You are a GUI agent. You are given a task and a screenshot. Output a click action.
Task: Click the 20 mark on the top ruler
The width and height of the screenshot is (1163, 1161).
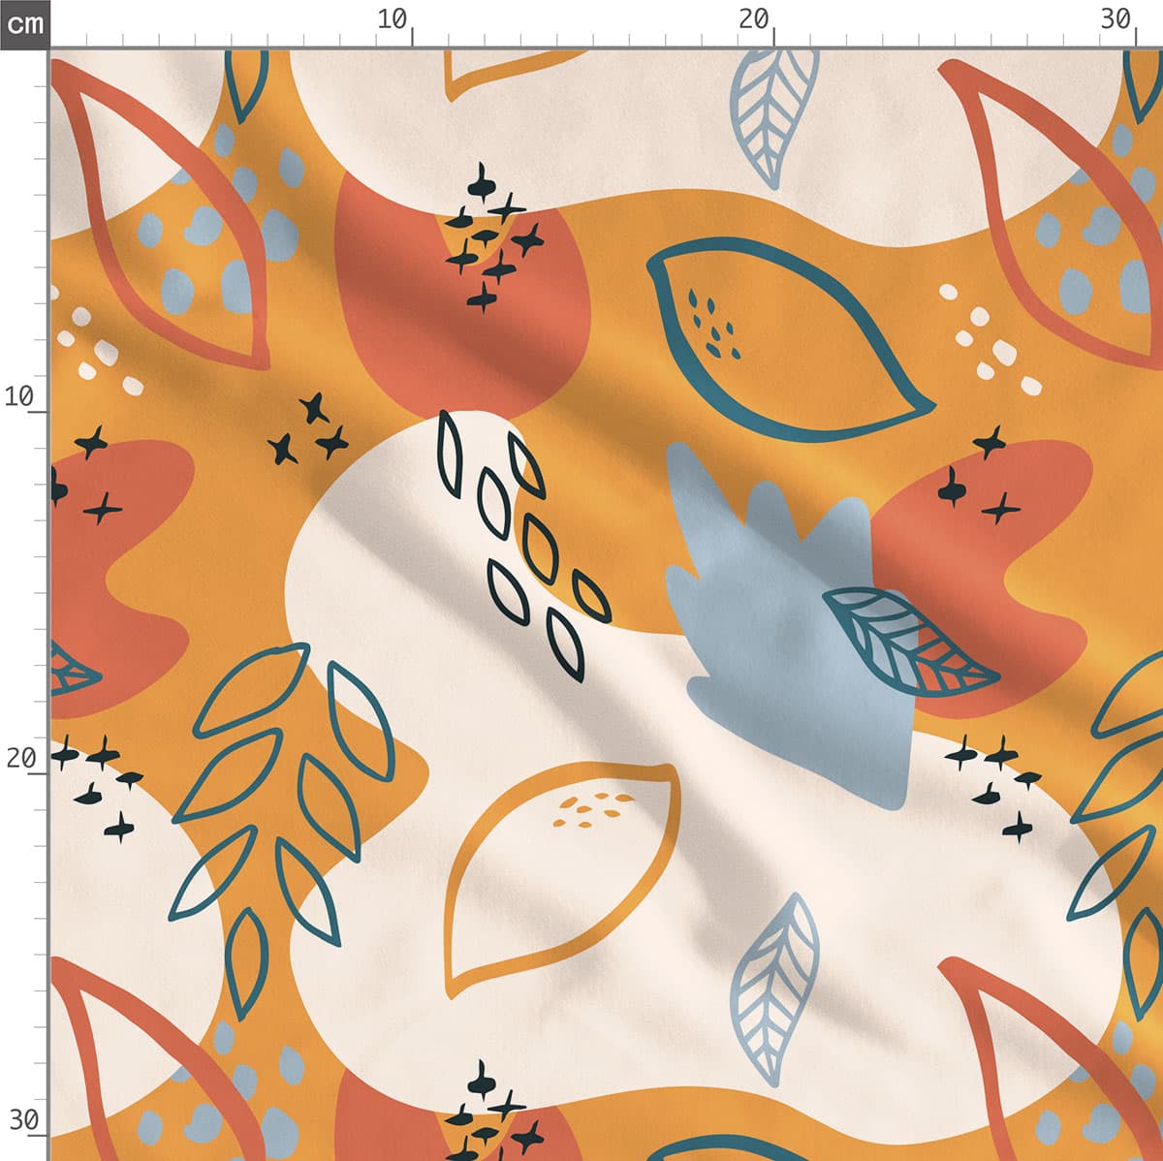(x=754, y=19)
